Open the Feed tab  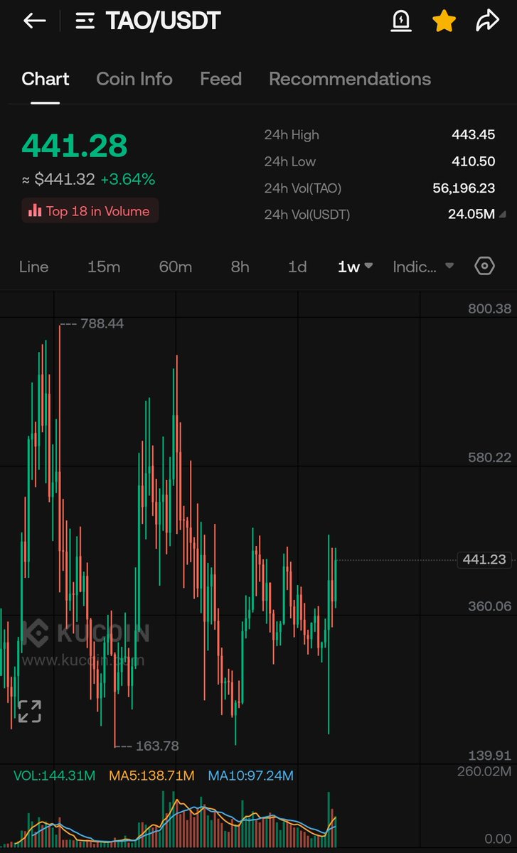tap(220, 79)
